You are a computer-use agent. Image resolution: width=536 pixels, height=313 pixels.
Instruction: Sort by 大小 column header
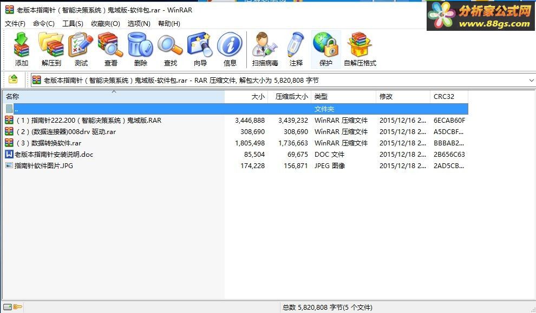coord(246,97)
